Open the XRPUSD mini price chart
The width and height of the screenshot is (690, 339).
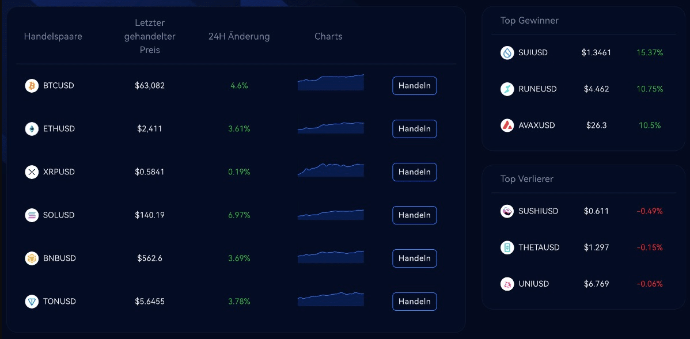pos(331,170)
